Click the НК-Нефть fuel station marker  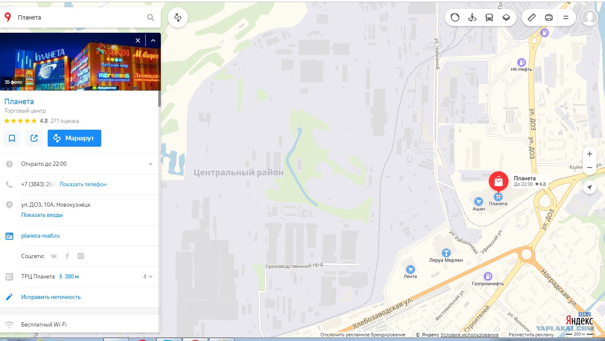(x=522, y=62)
